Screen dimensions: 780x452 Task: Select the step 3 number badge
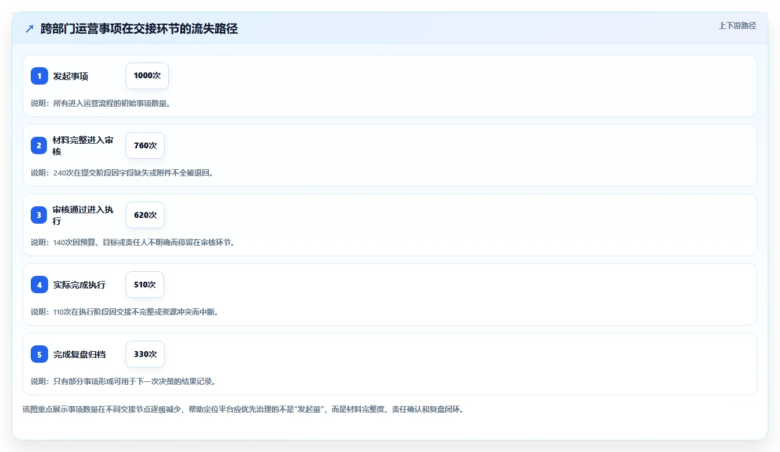39,215
